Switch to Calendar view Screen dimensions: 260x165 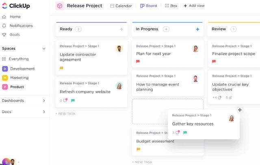121,6
